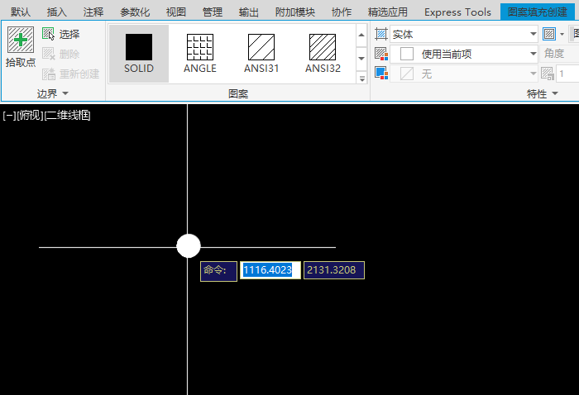Click the [-] viewport control

[9, 116]
